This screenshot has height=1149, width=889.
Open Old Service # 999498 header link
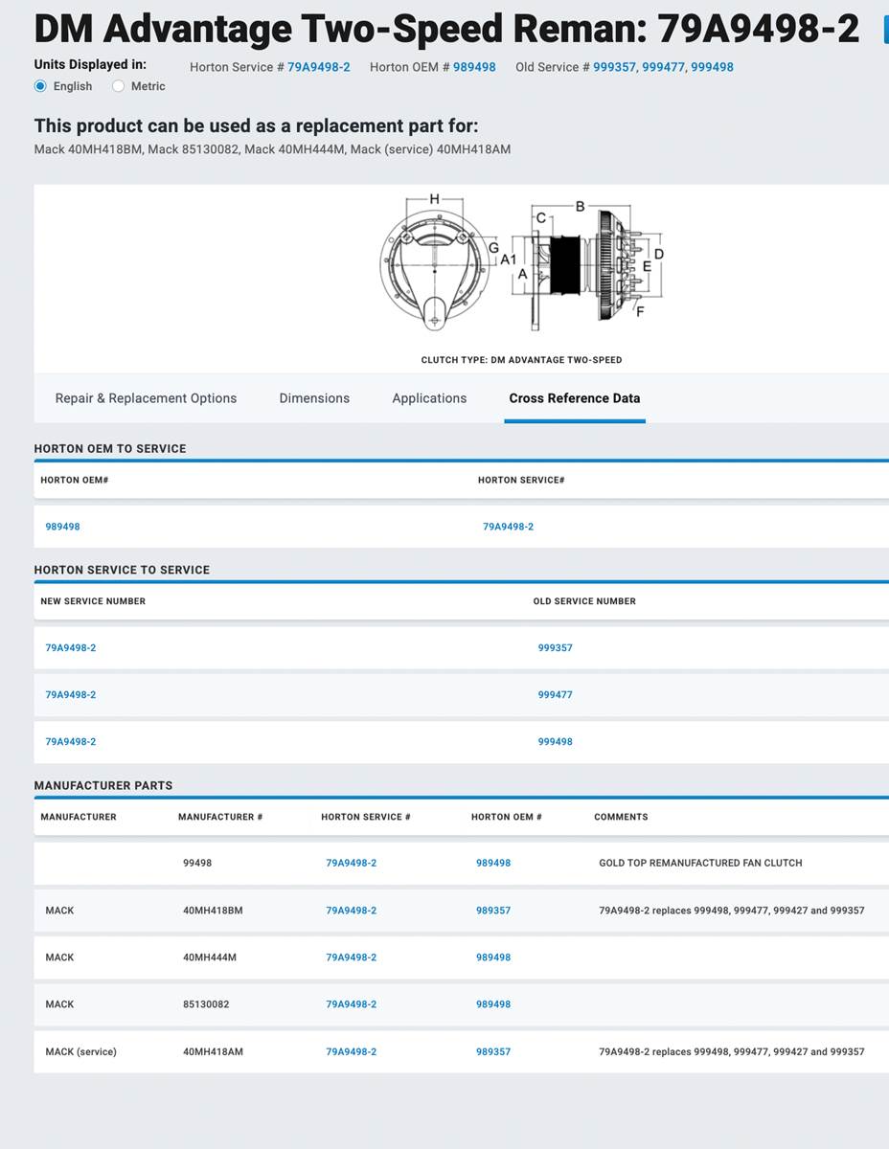click(713, 67)
